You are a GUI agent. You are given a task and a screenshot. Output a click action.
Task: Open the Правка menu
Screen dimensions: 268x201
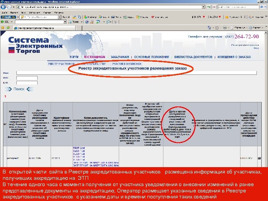tap(14, 13)
